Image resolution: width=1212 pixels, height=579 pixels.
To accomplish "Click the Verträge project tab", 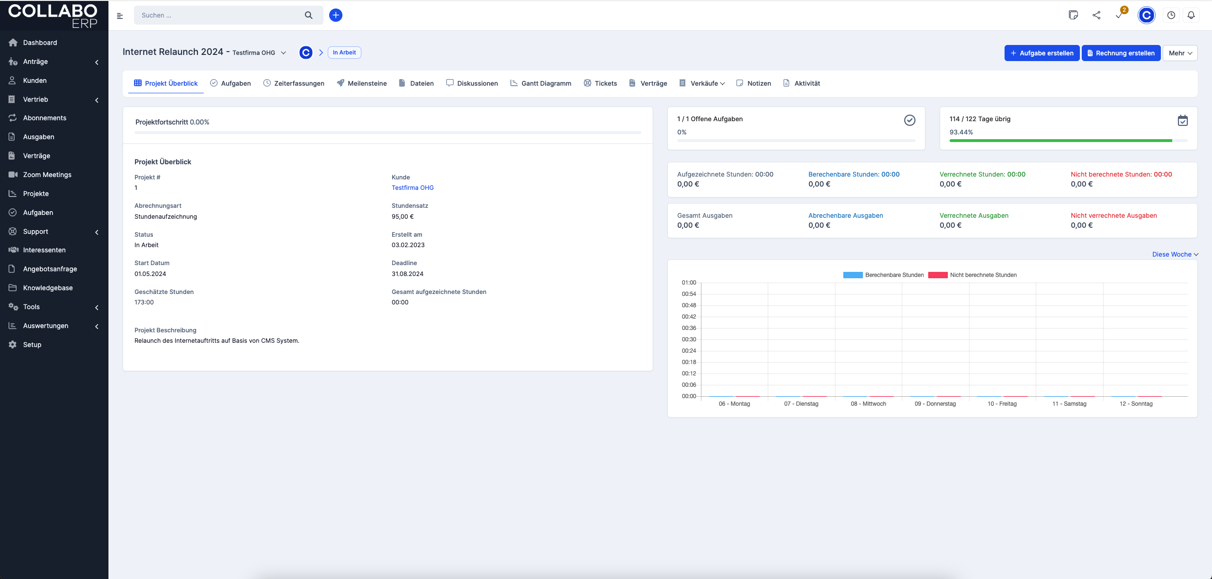I will pyautogui.click(x=648, y=83).
